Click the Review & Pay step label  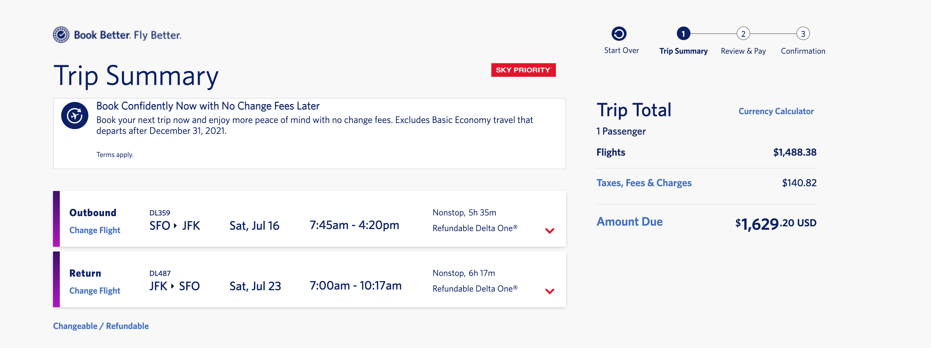click(x=743, y=51)
